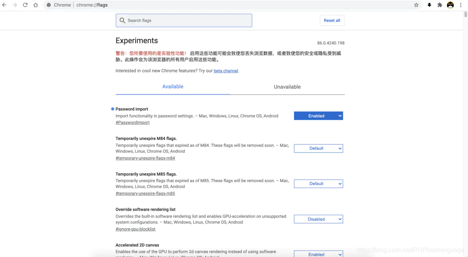Open the profile avatar icon
The height and width of the screenshot is (257, 468).
click(x=450, y=5)
